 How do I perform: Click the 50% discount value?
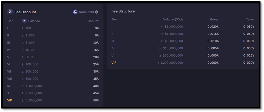coord(96,100)
